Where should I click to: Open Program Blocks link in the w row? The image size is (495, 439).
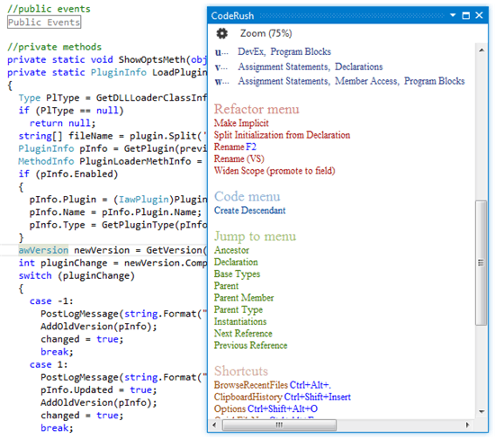pyautogui.click(x=435, y=81)
